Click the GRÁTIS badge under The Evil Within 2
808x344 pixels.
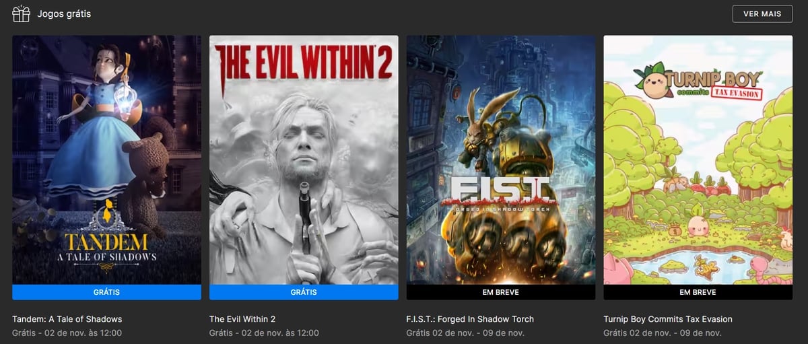click(304, 292)
